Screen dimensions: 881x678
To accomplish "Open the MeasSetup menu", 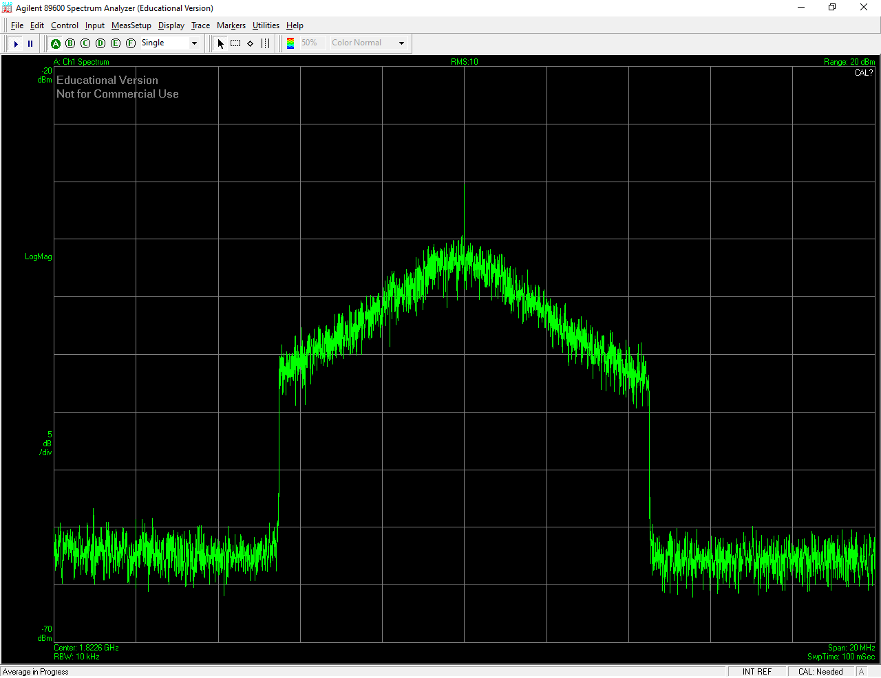I will 131,25.
